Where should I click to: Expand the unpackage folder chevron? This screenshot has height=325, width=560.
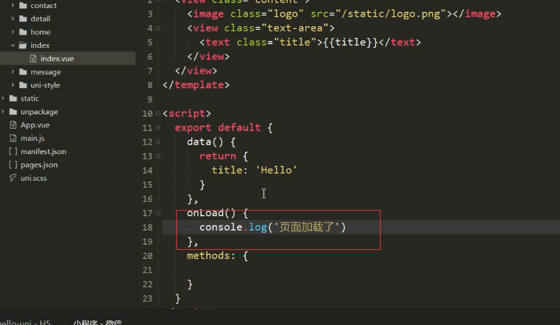(3, 111)
